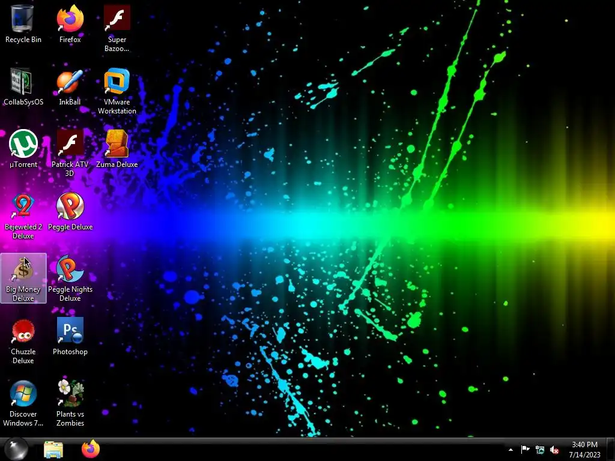
Task: Select the Bejeweled 2 Deluxe shortcut
Action: pos(23,215)
